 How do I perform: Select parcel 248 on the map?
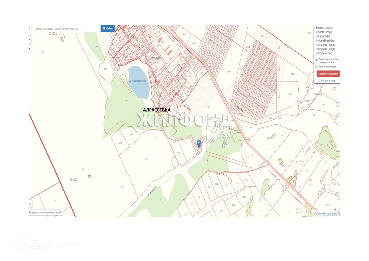coord(121,143)
